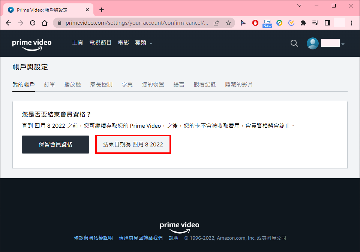Open a new browser tab
360x252 pixels.
[102, 10]
